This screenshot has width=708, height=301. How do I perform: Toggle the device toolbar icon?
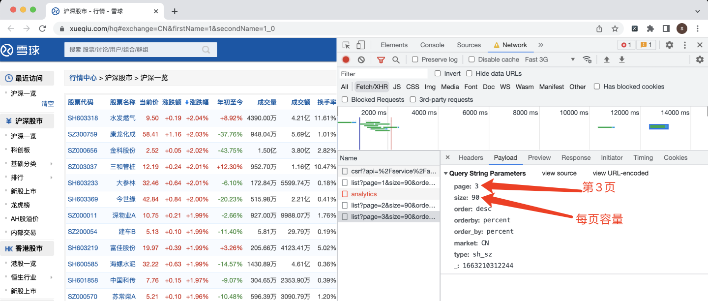pyautogui.click(x=361, y=45)
